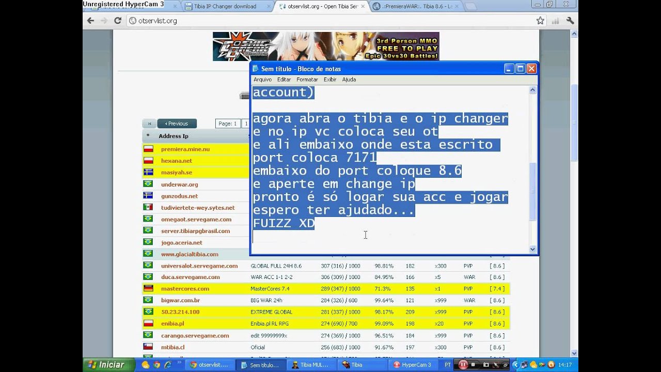Open the underwar.org server link
Viewport: 661px width, 372px height.
[180, 184]
